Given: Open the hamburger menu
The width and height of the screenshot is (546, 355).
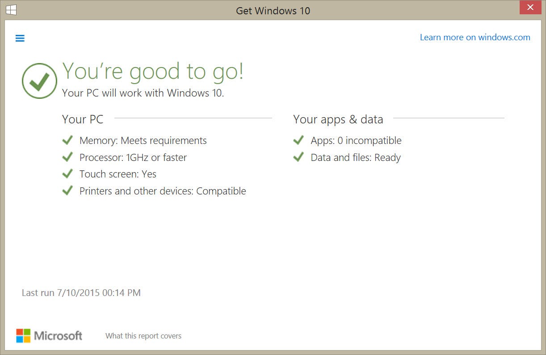Looking at the screenshot, I should (x=20, y=38).
